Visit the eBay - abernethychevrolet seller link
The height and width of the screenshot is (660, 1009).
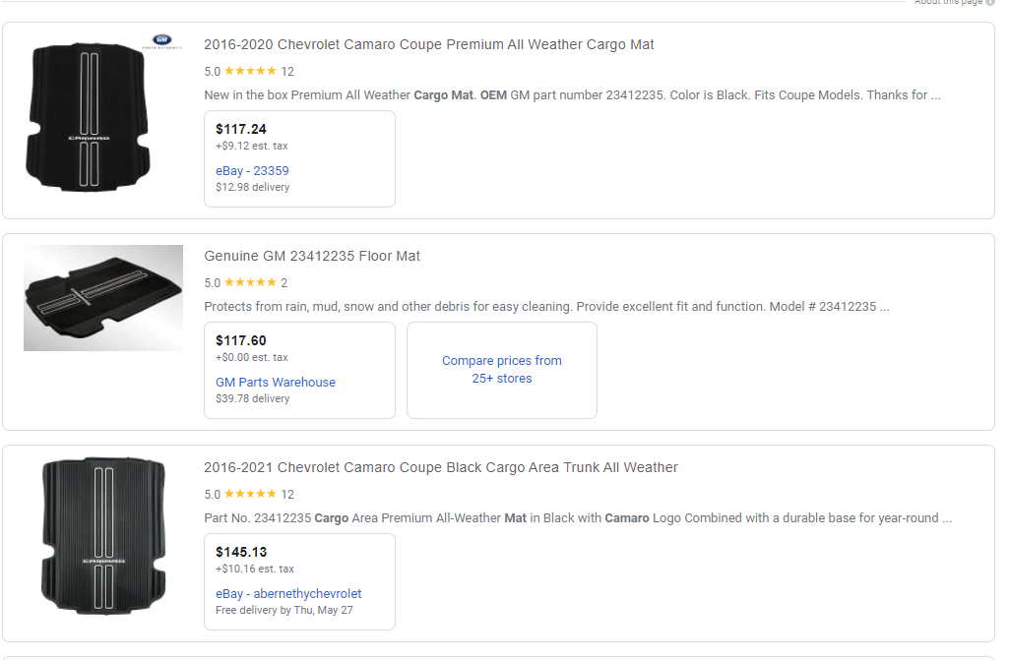(288, 593)
